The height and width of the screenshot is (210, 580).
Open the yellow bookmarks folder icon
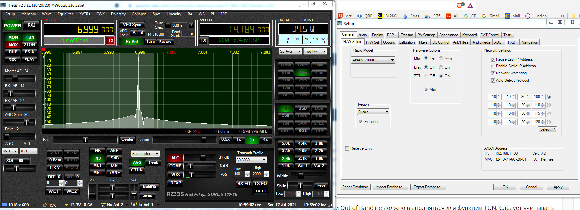573,16
